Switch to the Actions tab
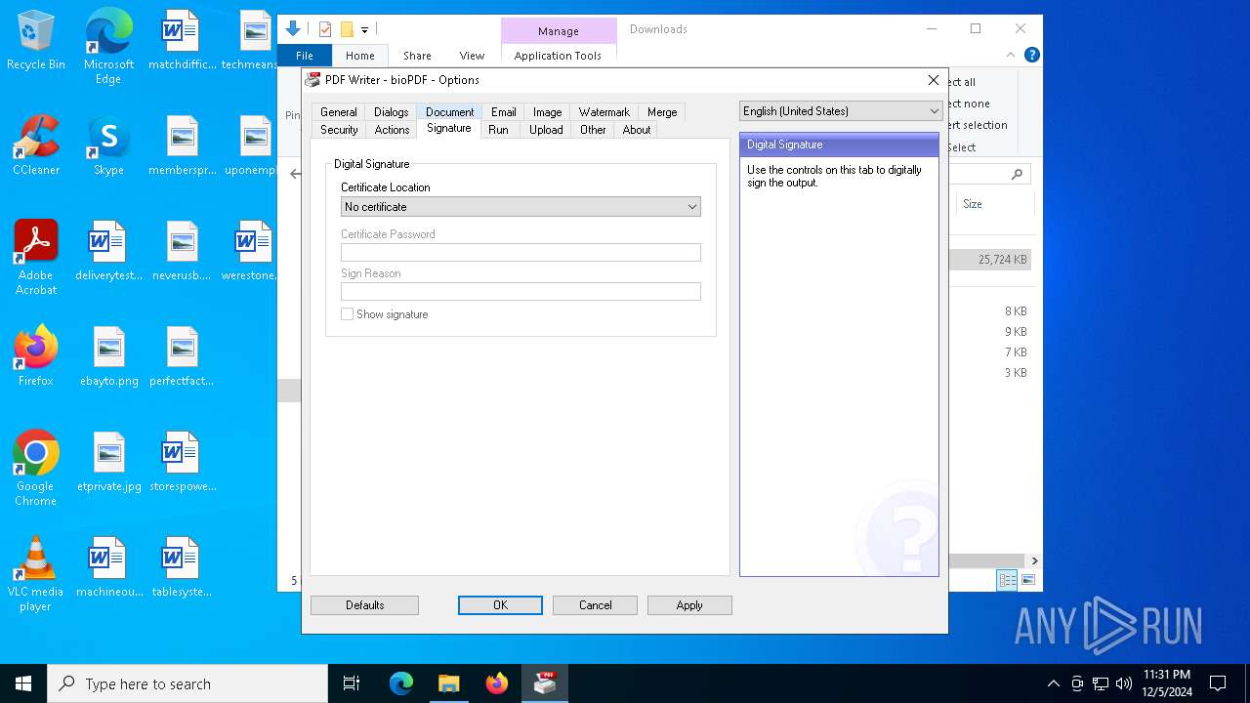 tap(392, 130)
